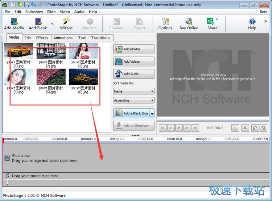Viewport: 272px width, 201px height.
Task: Select the flower field thumbnail (5).jpg
Action: point(51,77)
